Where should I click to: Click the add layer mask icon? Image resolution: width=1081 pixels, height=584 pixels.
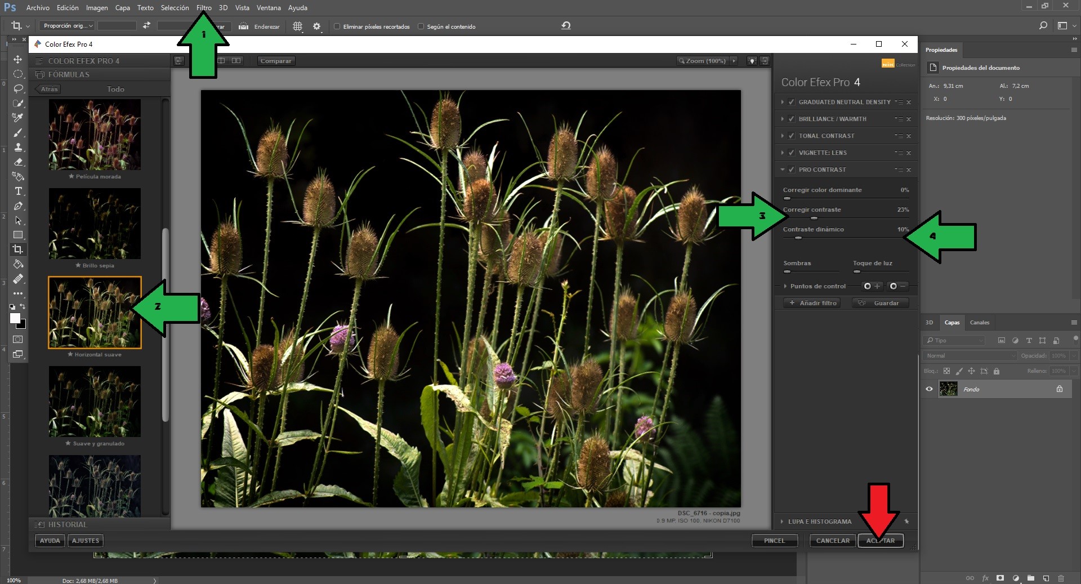click(x=1000, y=578)
